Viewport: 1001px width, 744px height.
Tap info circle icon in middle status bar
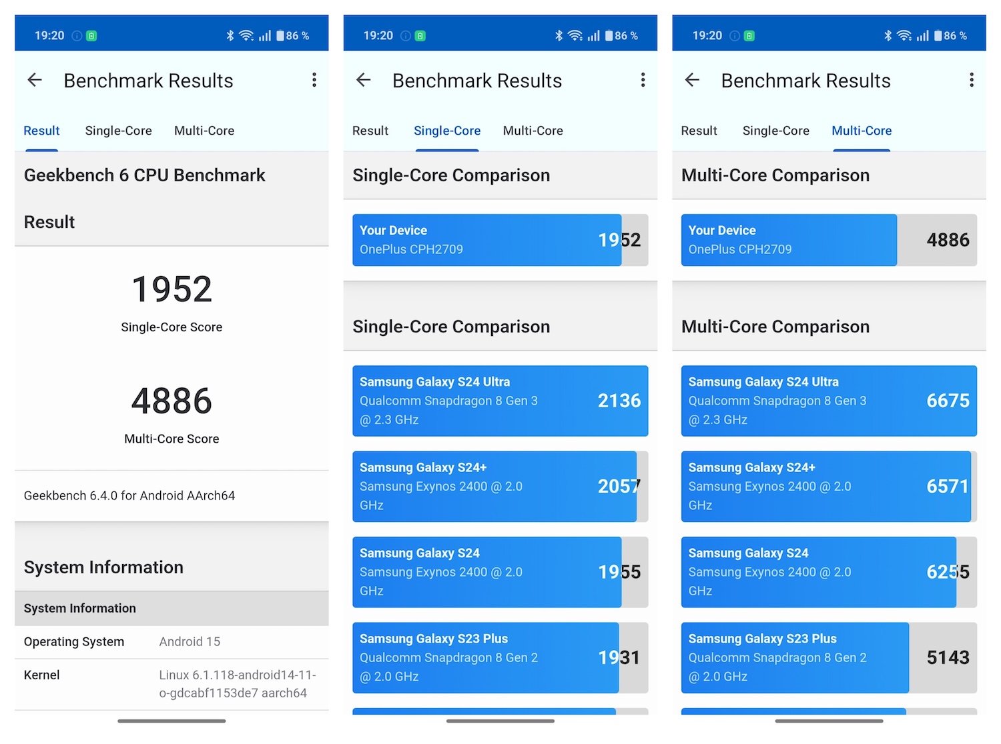coord(406,36)
